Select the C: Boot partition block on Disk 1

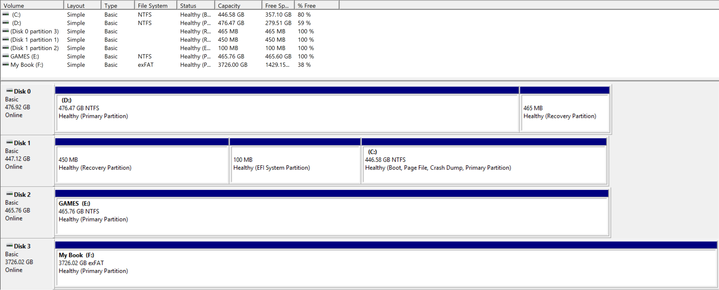tap(484, 164)
